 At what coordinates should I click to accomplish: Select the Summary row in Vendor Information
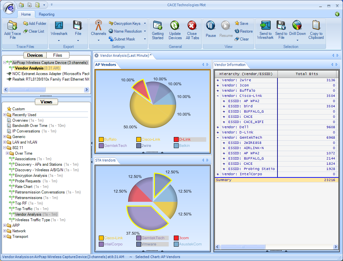[x=276, y=180]
